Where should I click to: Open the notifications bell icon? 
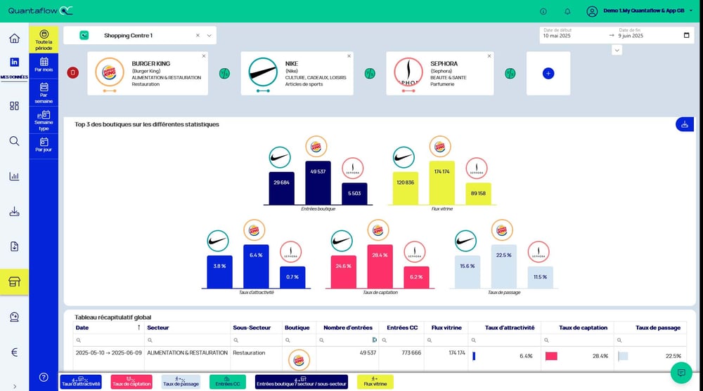(567, 11)
